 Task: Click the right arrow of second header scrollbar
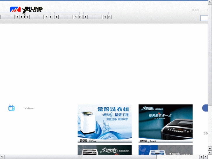pyautogui.click(x=51, y=17)
